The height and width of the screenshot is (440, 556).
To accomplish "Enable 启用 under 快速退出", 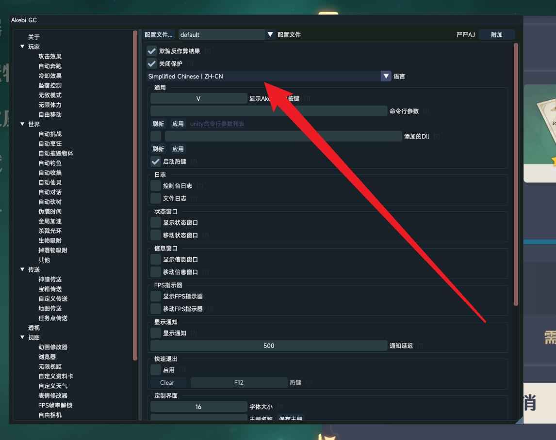I will 156,370.
